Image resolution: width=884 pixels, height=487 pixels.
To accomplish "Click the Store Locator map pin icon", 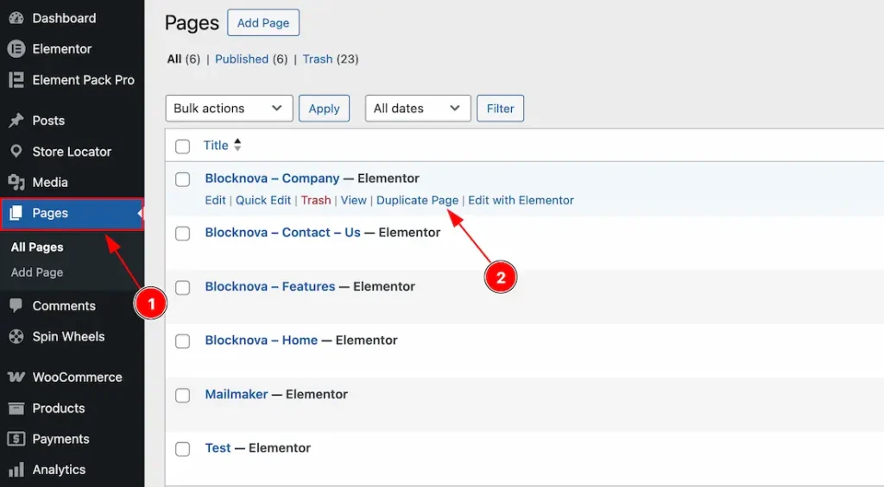I will point(16,152).
